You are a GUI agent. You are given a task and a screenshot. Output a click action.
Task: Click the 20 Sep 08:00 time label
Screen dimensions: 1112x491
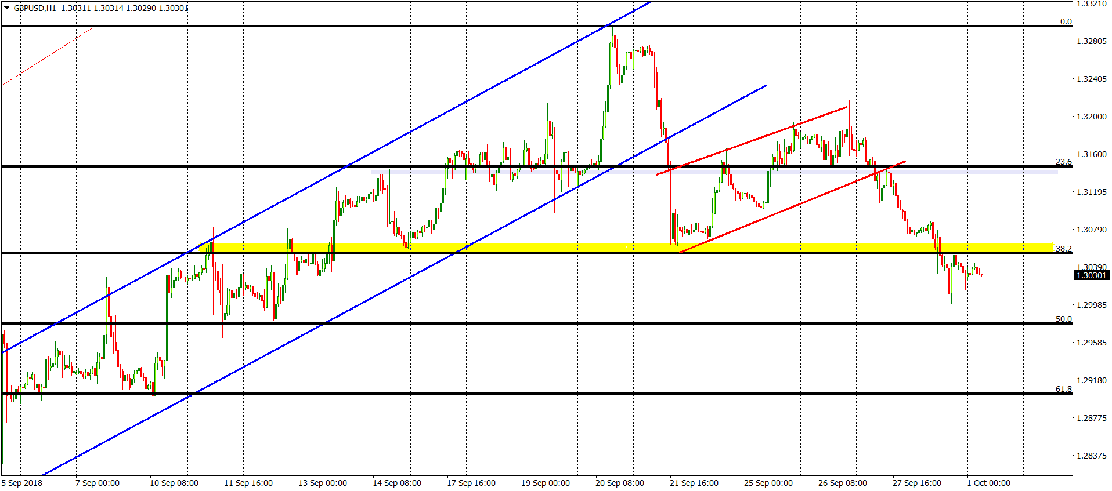620,483
